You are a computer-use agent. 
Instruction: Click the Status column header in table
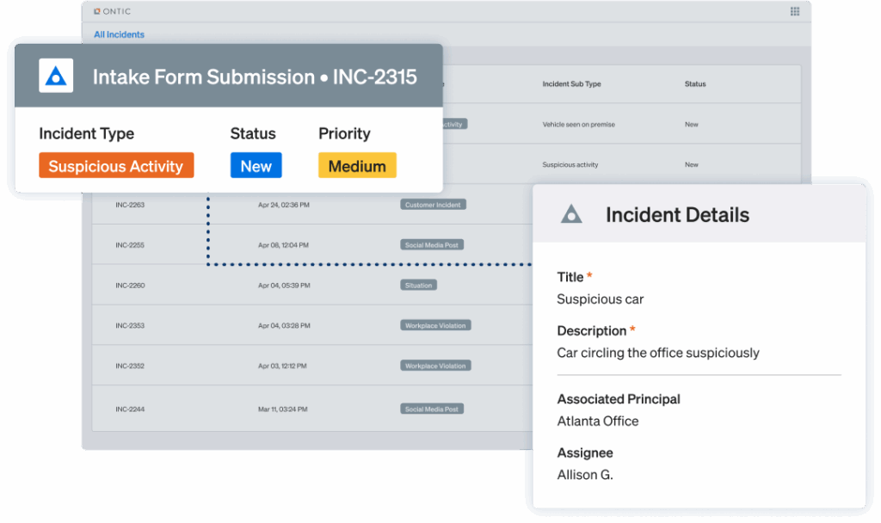pos(695,83)
